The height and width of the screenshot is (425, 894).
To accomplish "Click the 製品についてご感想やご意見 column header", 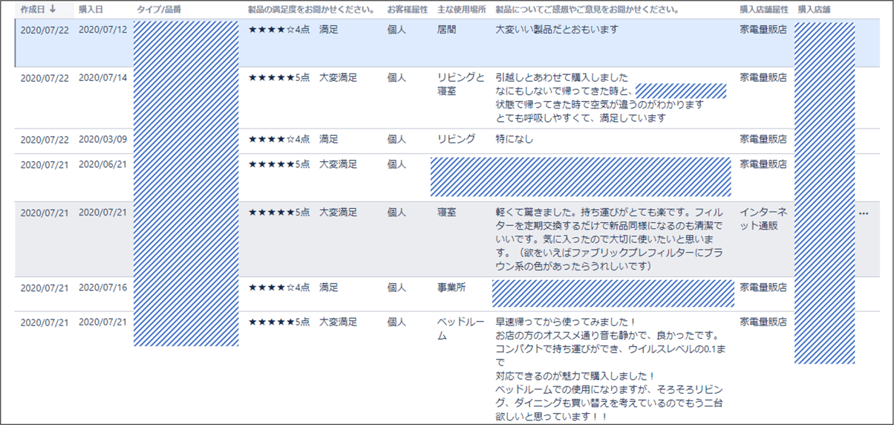I will [587, 10].
